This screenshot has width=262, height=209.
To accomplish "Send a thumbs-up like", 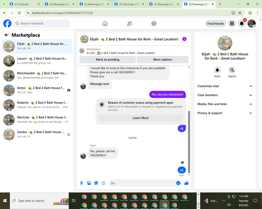I will [187, 183].
